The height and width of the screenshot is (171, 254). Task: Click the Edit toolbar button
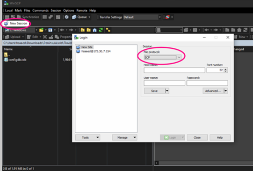pos(33,37)
